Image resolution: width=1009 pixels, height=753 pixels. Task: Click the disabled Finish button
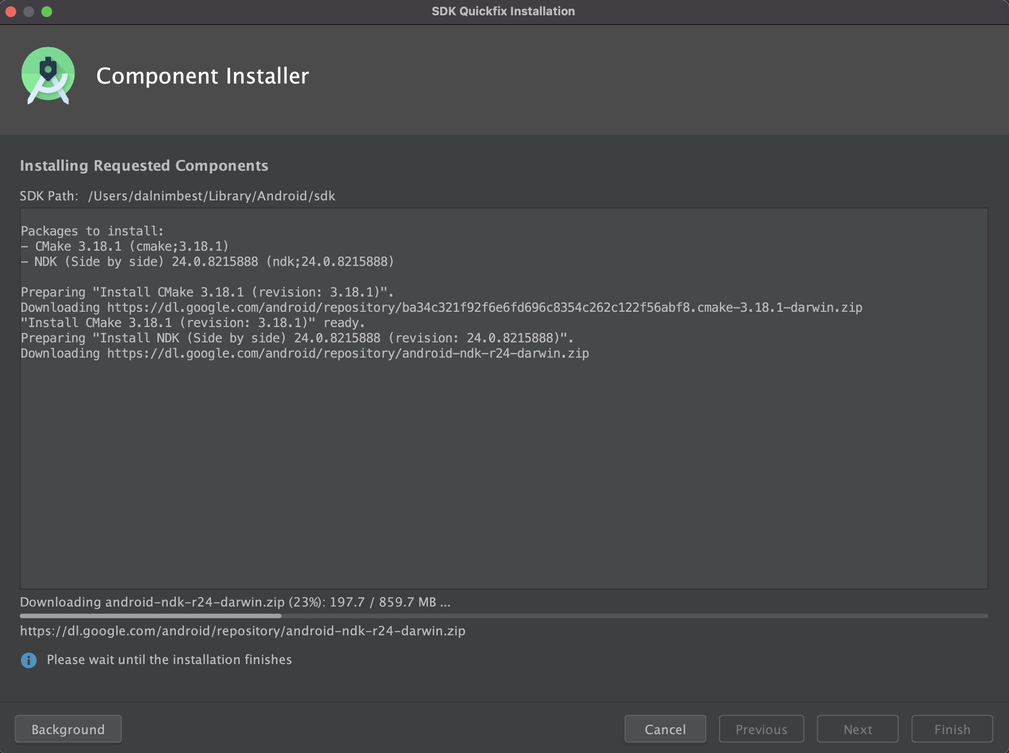pos(952,729)
